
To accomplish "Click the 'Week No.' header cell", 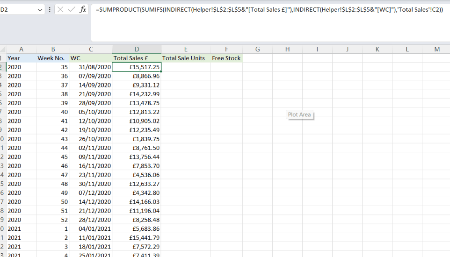I will point(53,58).
